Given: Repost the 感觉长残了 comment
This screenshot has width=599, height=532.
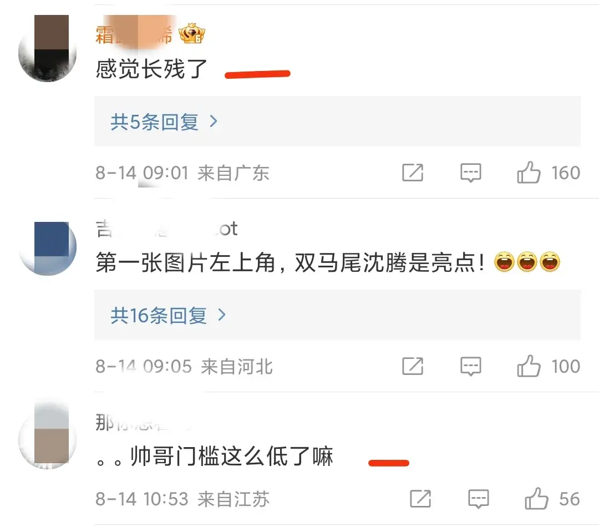Looking at the screenshot, I should click(413, 173).
